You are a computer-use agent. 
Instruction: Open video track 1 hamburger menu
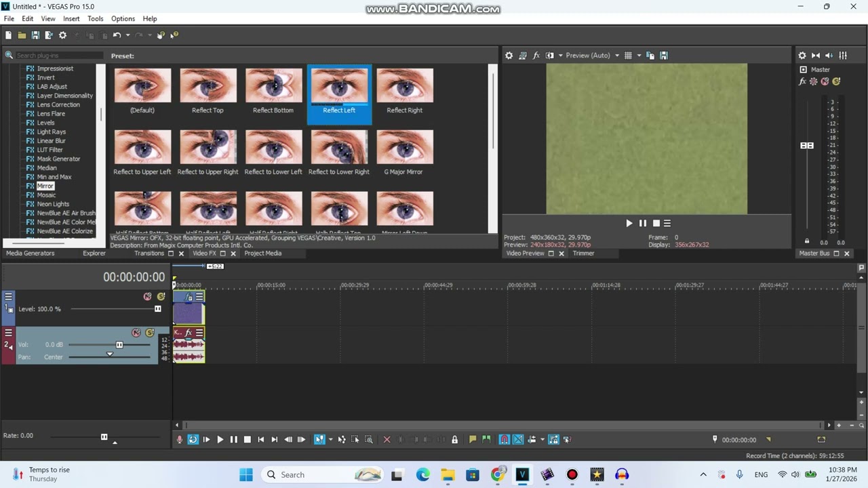(9, 297)
